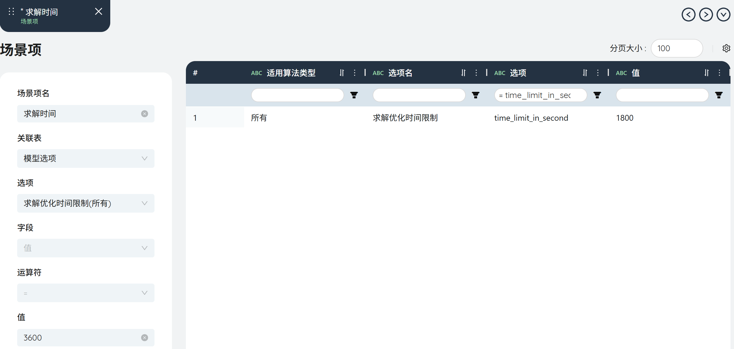734x349 pixels.
Task: Click the filter icon for 选项名 column
Action: (475, 95)
